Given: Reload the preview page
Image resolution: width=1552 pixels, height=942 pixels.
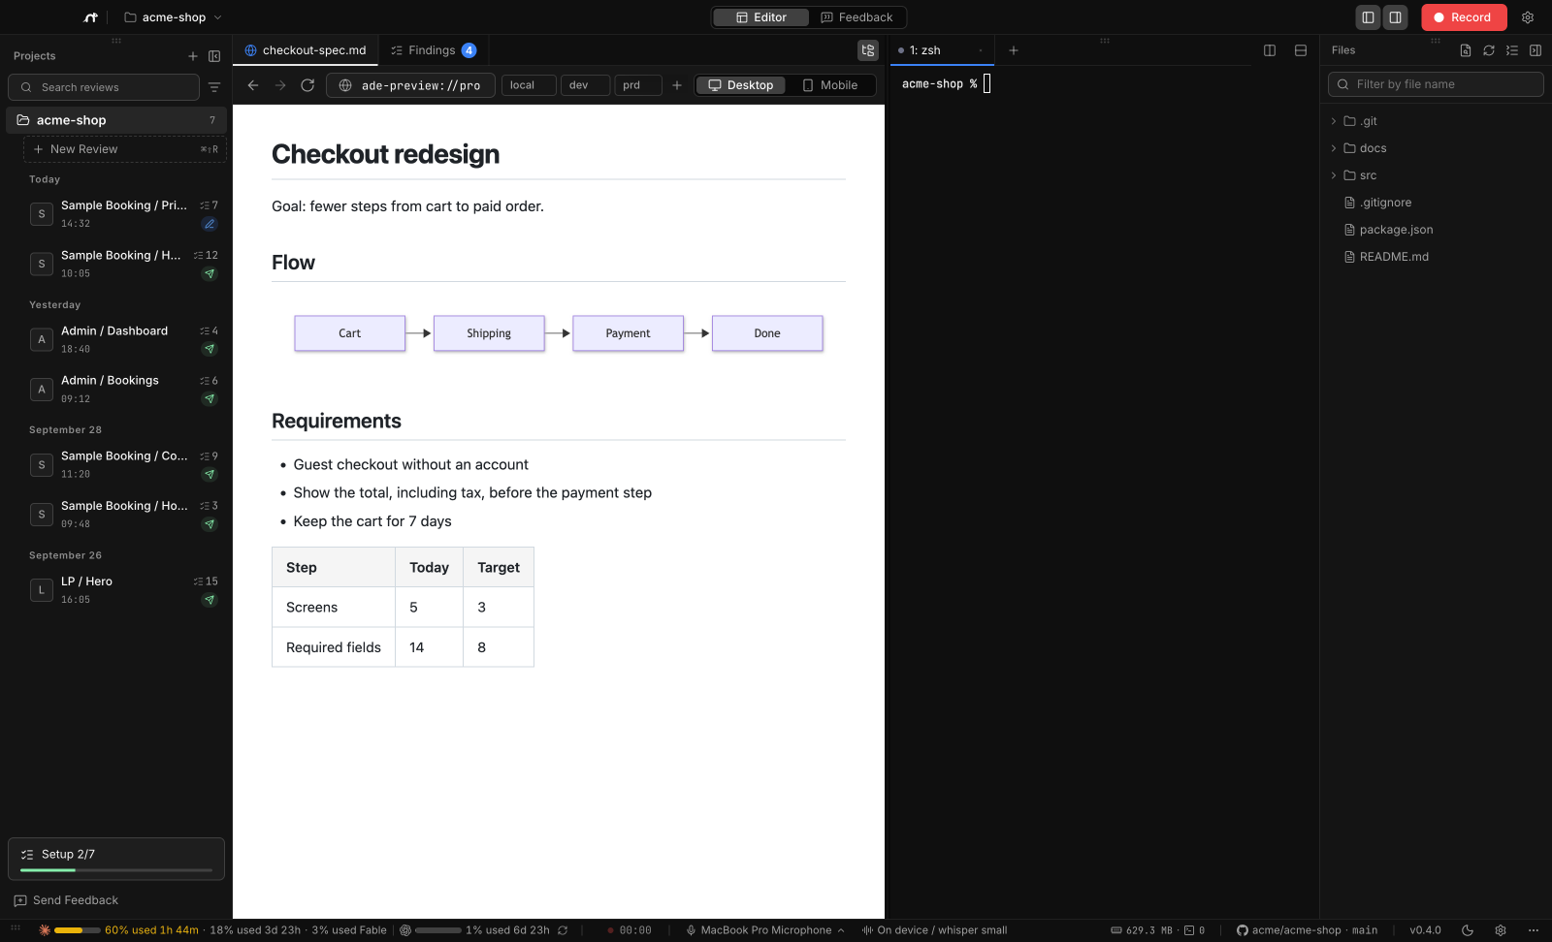Looking at the screenshot, I should (307, 85).
